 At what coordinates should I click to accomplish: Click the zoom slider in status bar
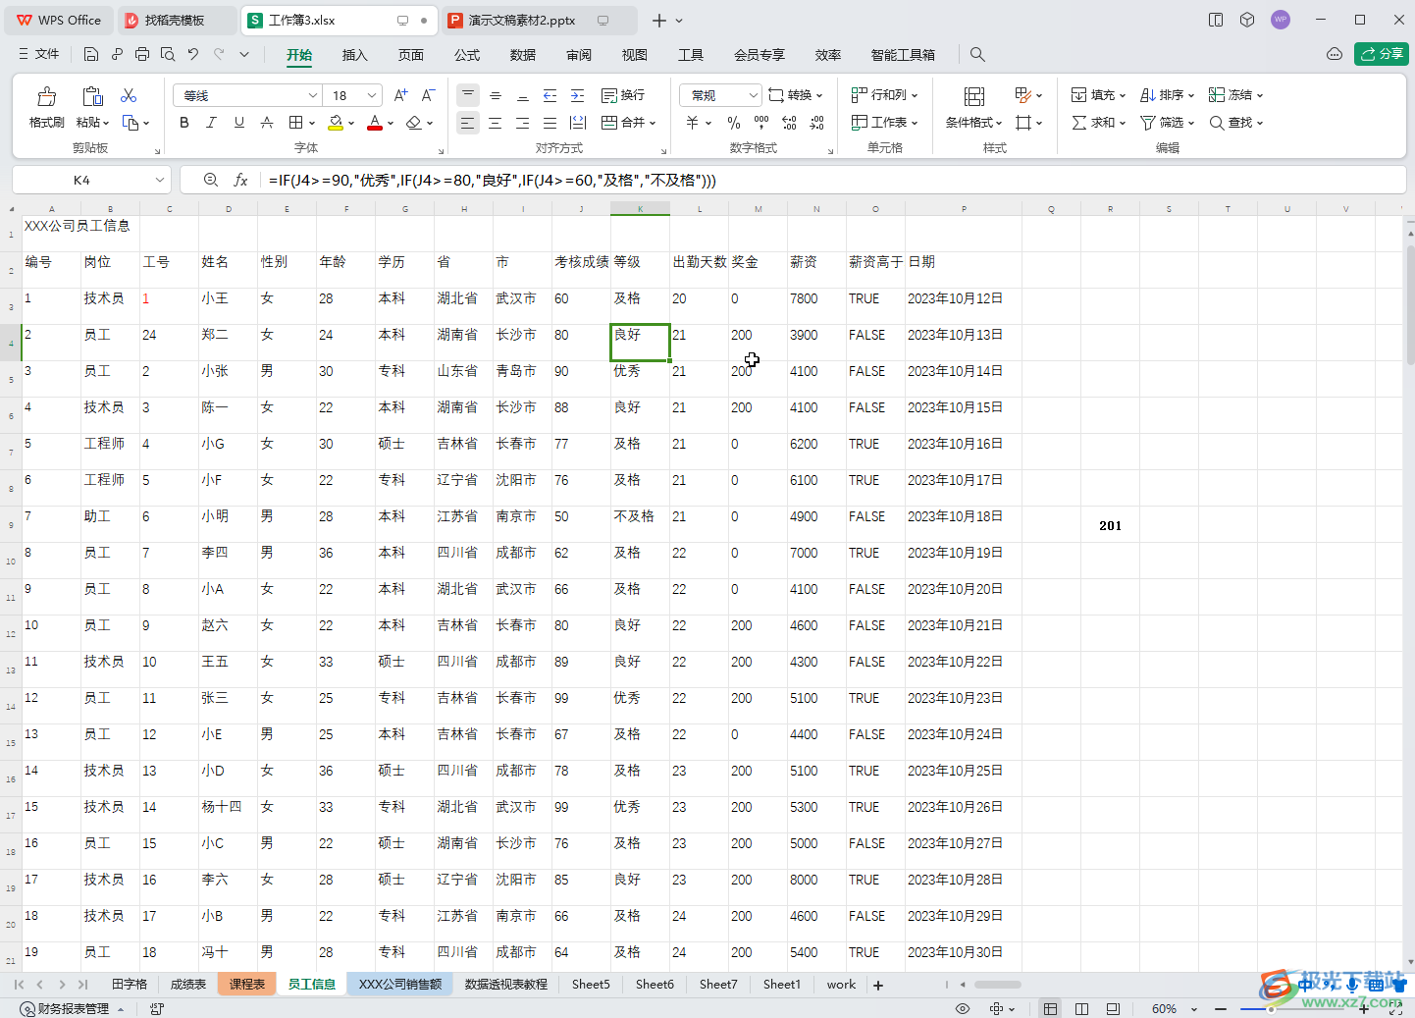(1293, 1008)
